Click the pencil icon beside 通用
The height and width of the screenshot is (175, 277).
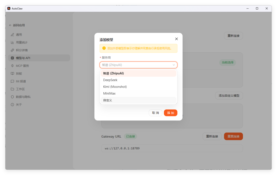coord(12,35)
